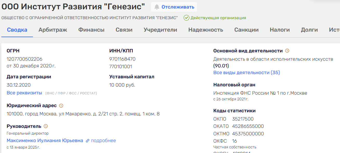340x153 pixels.
Task: View the Санкции tab
Action: pos(246,30)
